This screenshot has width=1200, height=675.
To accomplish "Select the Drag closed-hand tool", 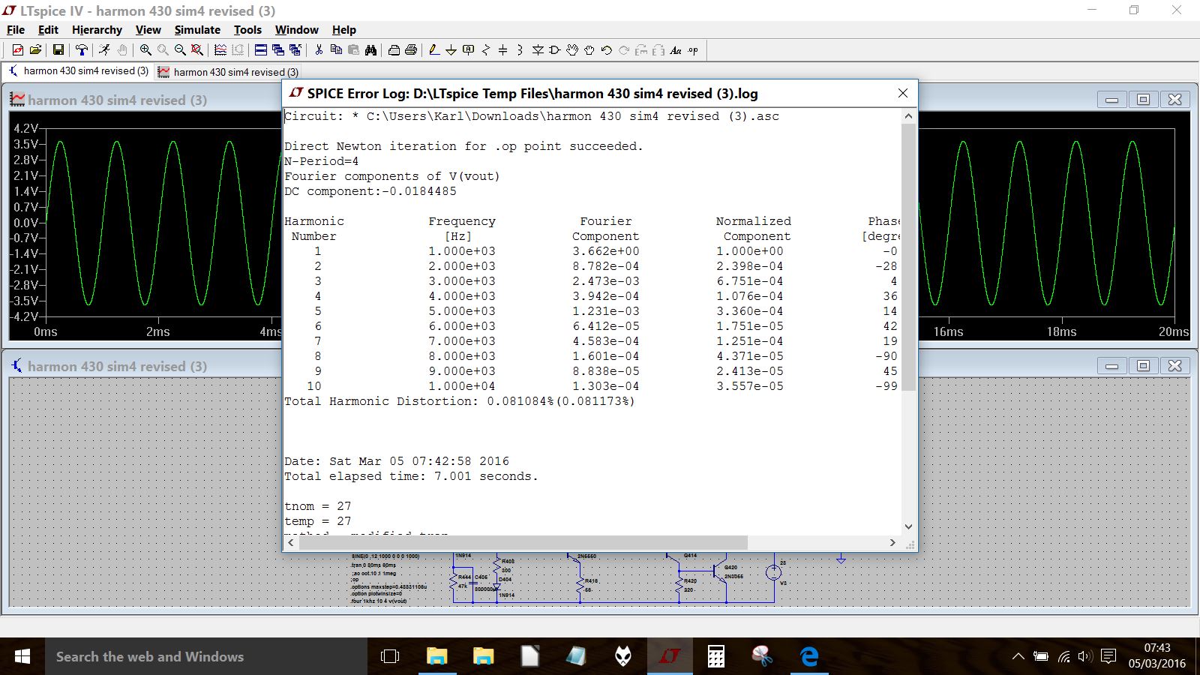I will tap(589, 50).
